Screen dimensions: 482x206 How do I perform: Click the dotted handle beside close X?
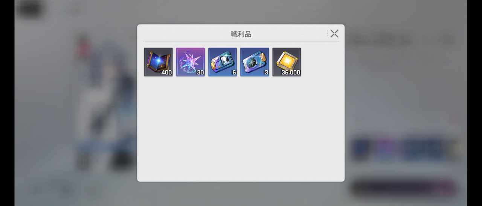(327, 33)
